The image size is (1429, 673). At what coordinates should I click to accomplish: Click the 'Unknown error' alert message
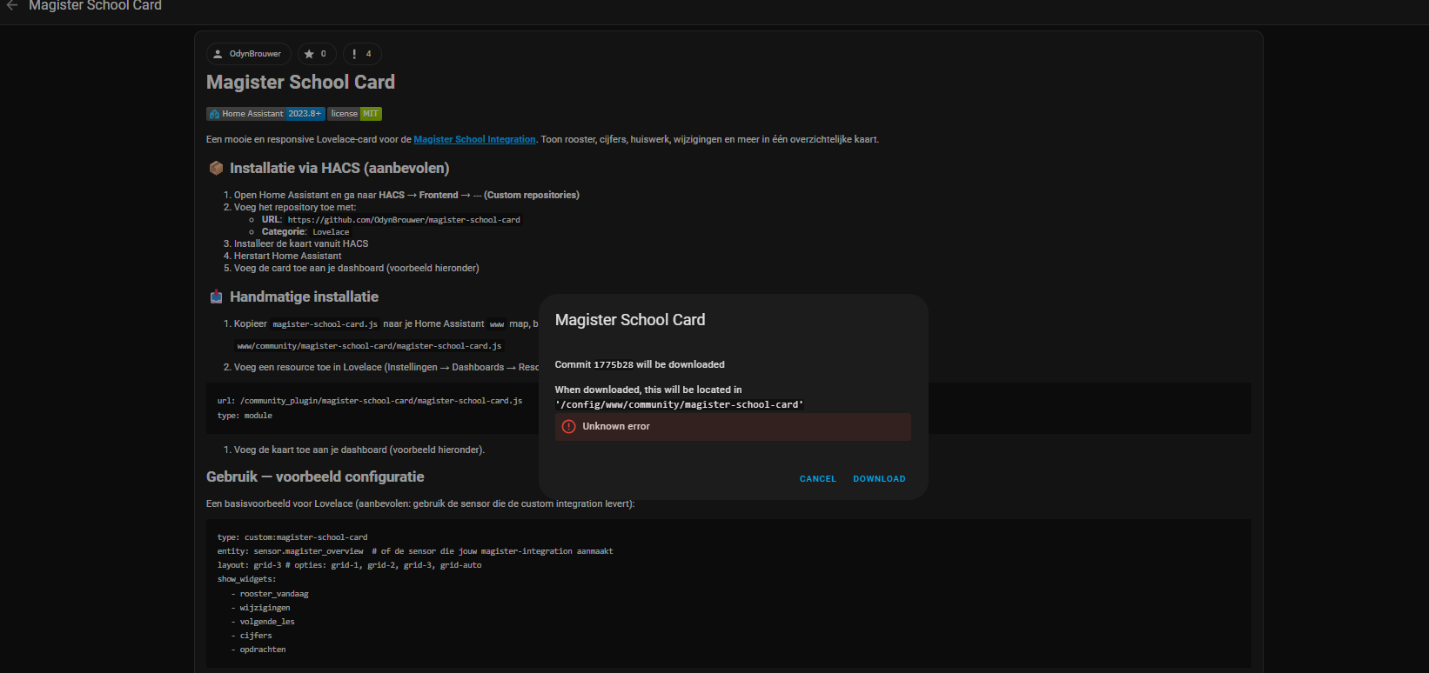(x=733, y=427)
